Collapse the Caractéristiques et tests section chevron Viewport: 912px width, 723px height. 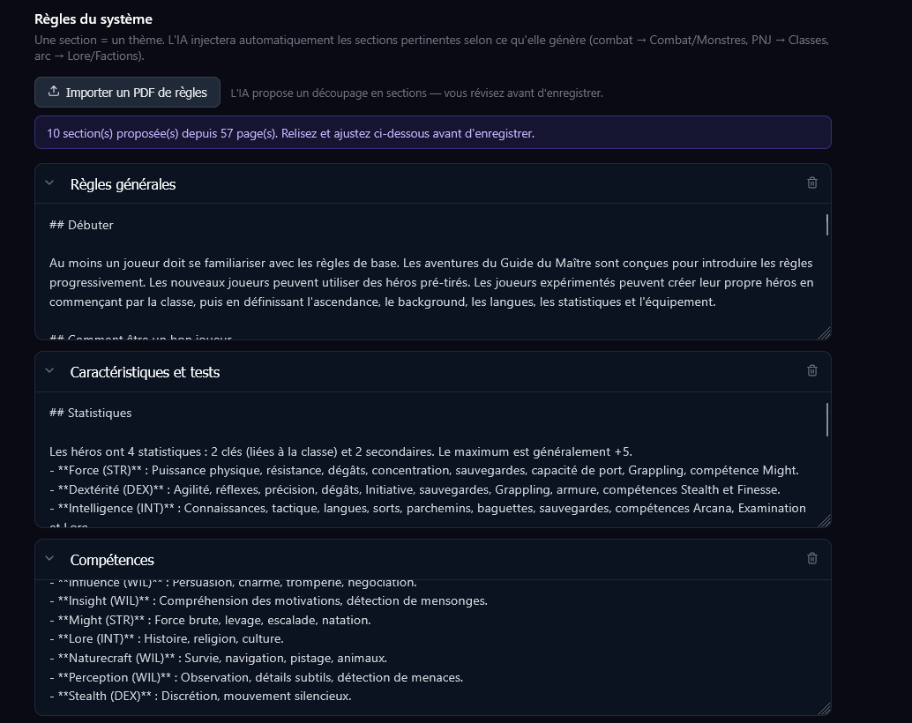49,371
